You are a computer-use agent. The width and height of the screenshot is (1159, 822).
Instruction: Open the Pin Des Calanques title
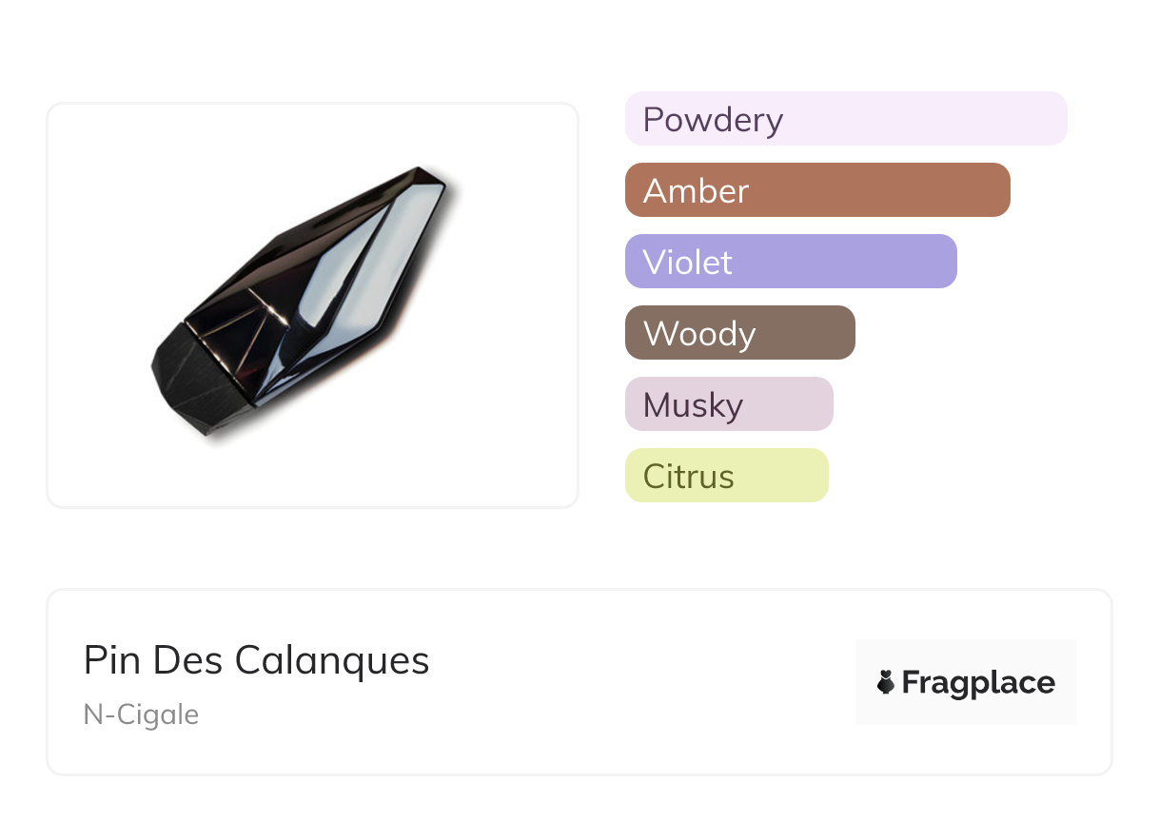(x=256, y=660)
